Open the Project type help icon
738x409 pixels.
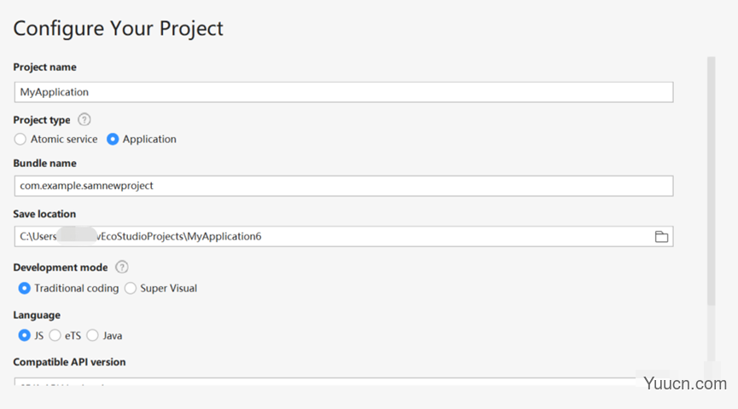point(84,120)
